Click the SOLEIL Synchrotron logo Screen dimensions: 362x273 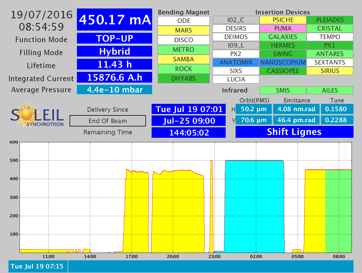(x=37, y=115)
